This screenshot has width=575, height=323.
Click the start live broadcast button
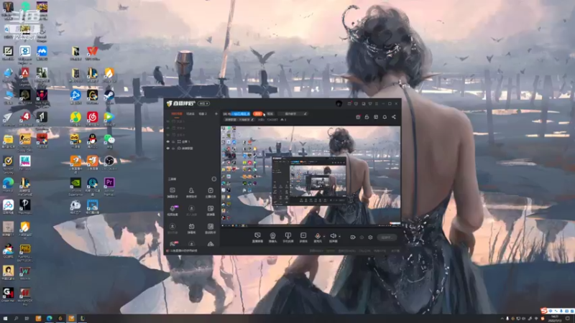pyautogui.click(x=387, y=238)
